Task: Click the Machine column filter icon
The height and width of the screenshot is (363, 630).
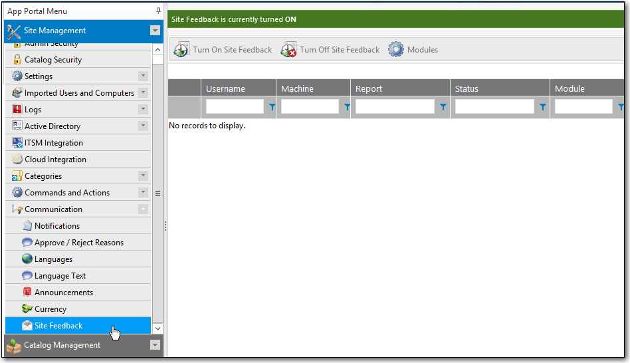Action: (346, 106)
